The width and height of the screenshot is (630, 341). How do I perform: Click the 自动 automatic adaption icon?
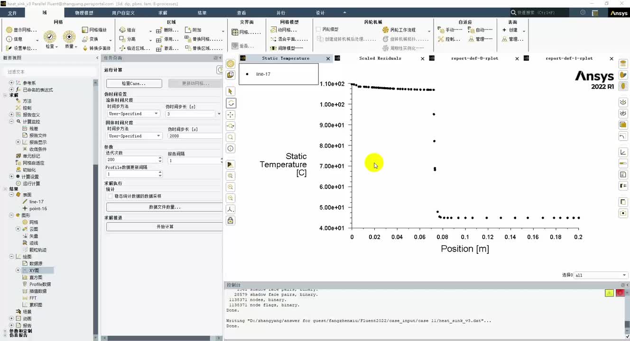pyautogui.click(x=471, y=30)
